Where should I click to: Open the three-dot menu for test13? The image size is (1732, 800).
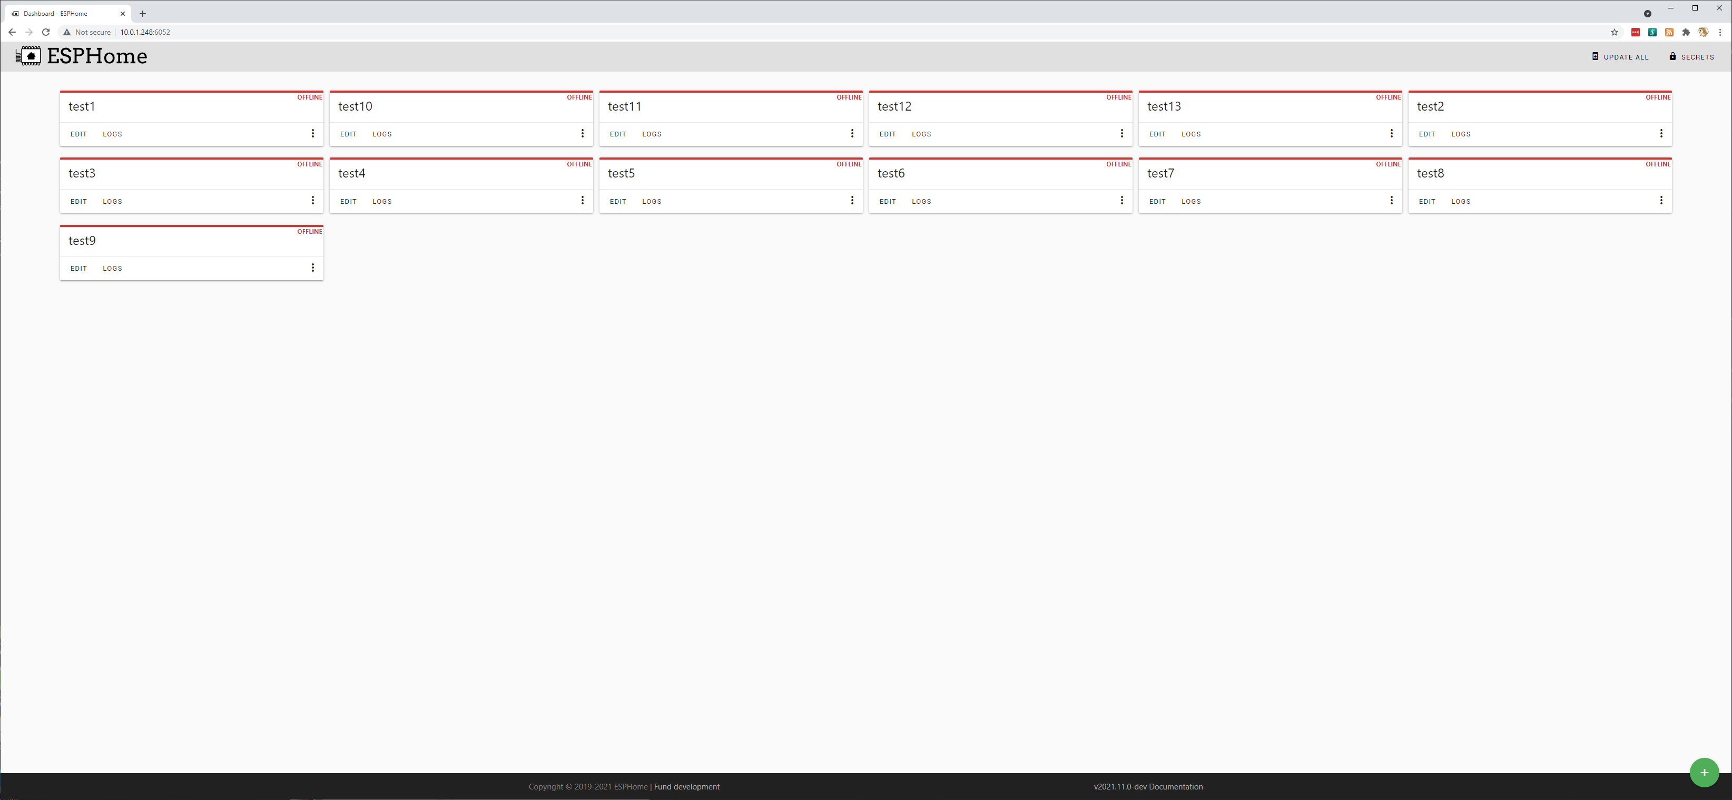[x=1391, y=133]
